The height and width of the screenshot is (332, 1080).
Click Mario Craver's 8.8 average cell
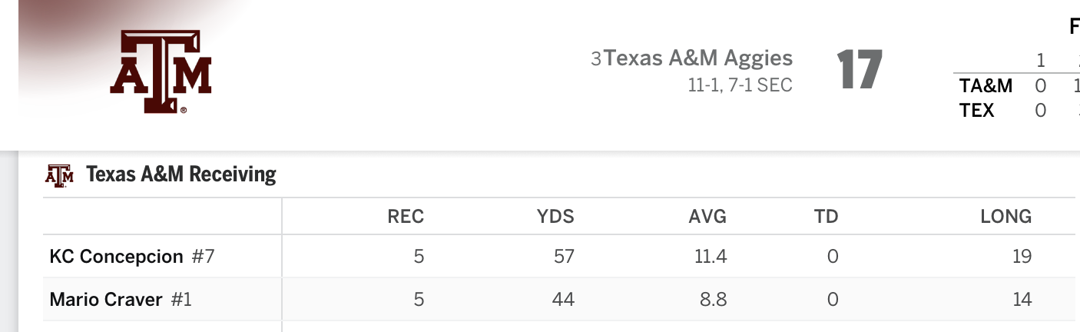714,299
